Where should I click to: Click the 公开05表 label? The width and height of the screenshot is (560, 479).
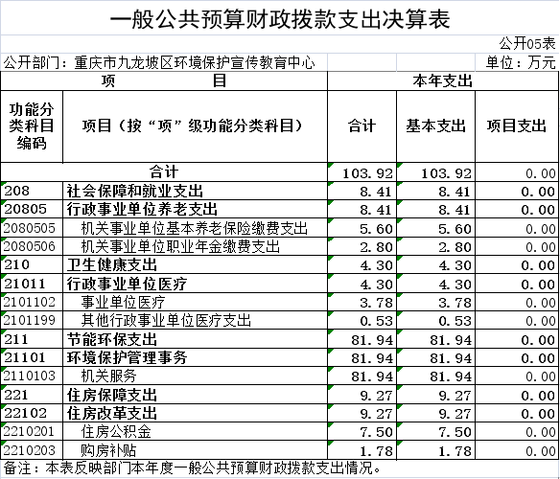click(527, 44)
